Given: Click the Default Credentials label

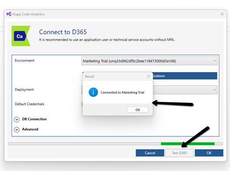Looking at the screenshot, I should click(x=32, y=104).
